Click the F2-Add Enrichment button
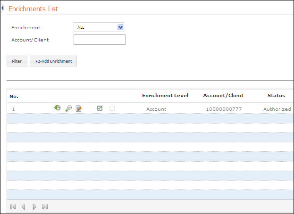294x214 pixels. [x=53, y=61]
